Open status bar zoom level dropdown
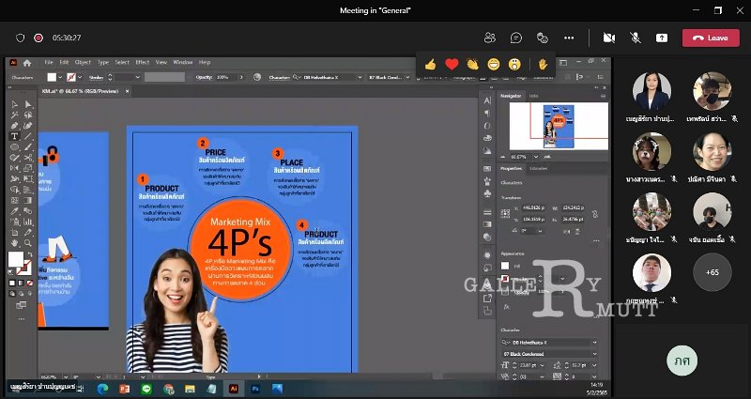The width and height of the screenshot is (751, 399). [66, 377]
